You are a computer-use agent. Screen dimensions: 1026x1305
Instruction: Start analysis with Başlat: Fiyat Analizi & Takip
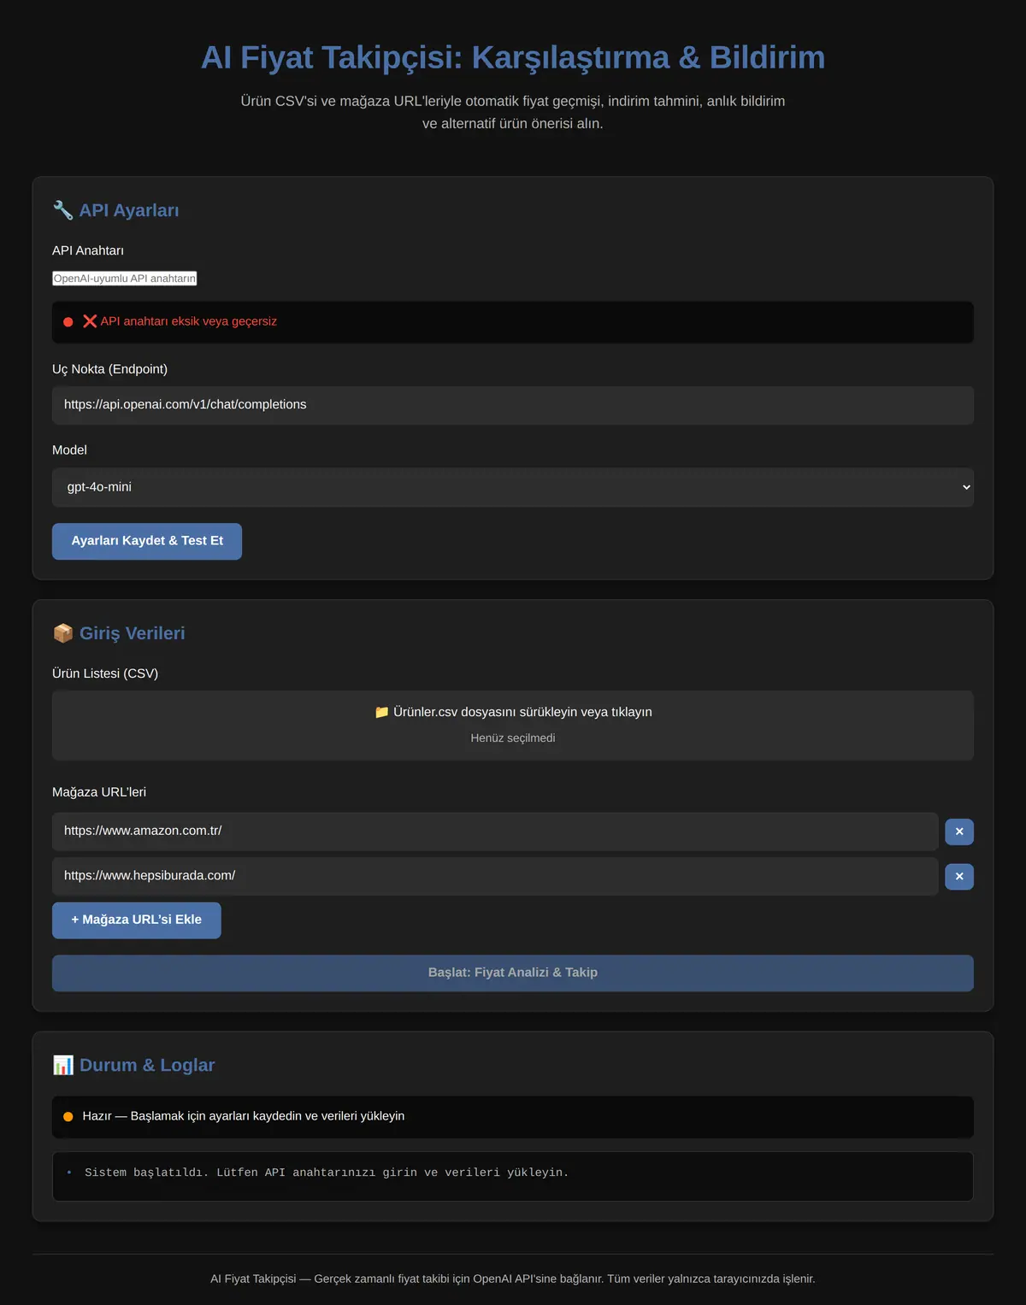click(513, 973)
